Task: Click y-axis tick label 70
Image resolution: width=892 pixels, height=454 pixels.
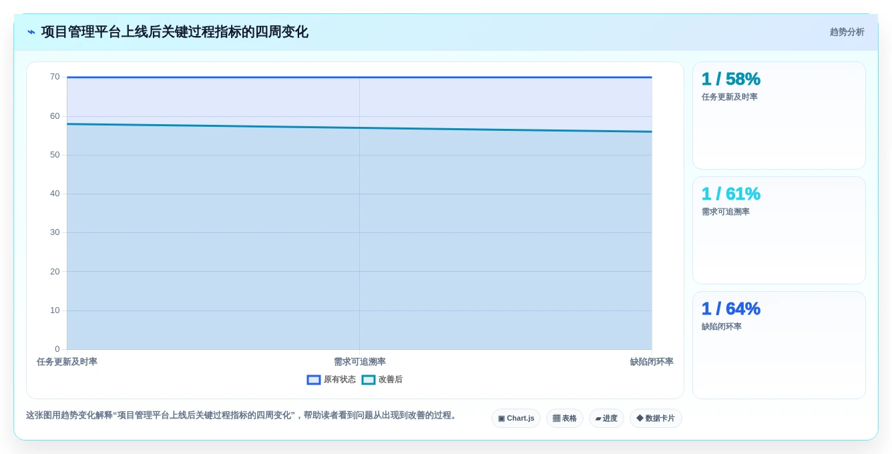Action: pos(55,77)
